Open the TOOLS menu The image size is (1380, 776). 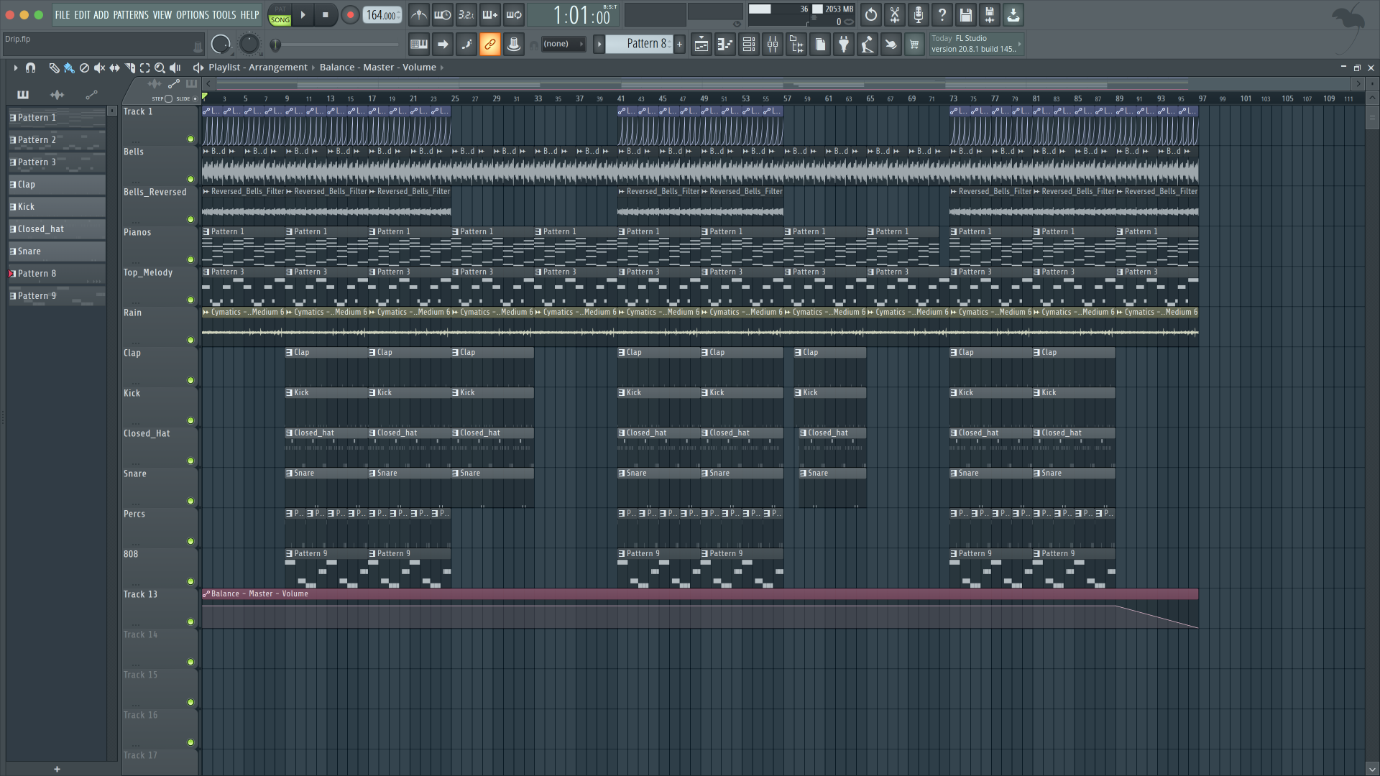(224, 15)
